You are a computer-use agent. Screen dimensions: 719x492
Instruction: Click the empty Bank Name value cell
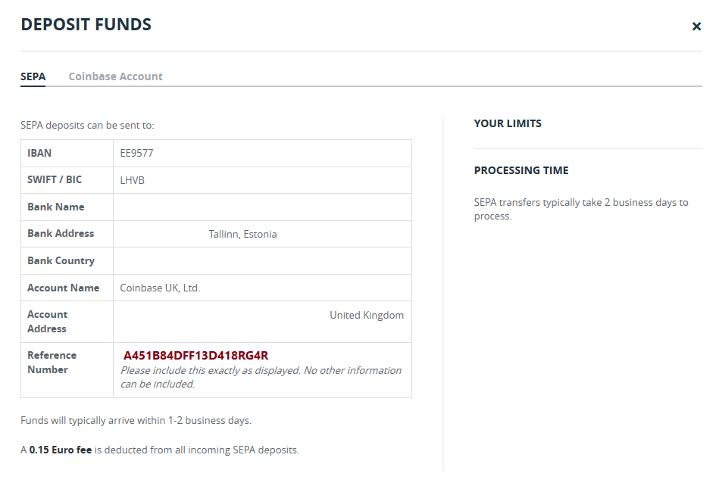262,207
